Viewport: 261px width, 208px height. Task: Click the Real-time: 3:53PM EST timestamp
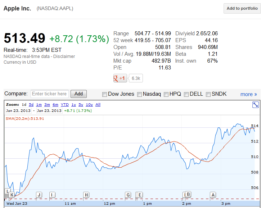(x=33, y=50)
